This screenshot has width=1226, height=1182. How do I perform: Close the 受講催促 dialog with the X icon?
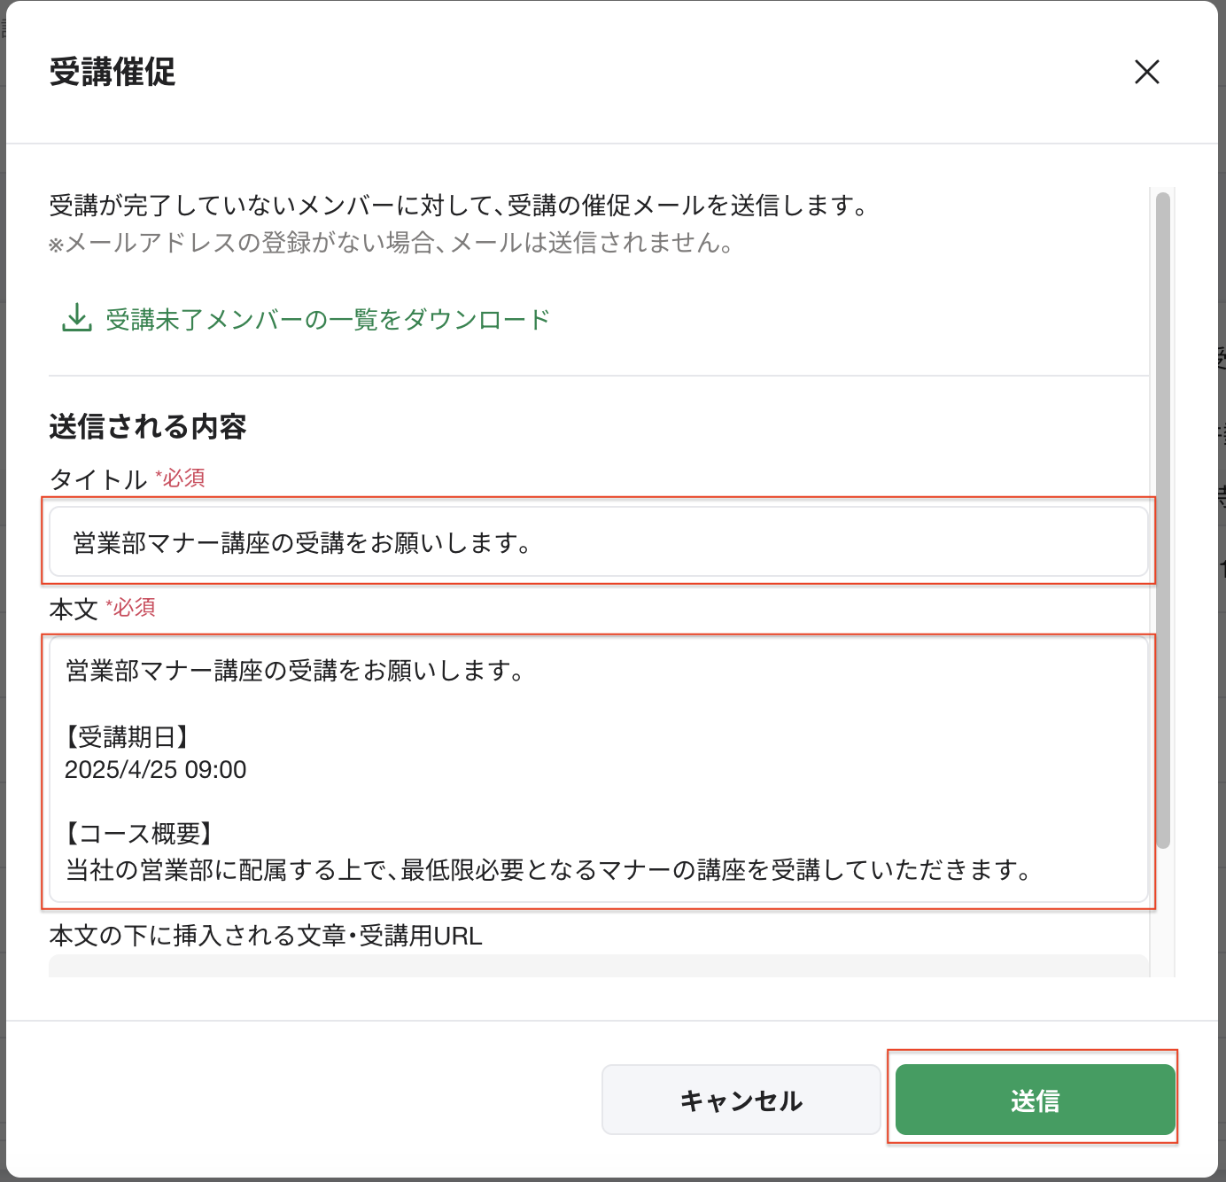click(1147, 72)
